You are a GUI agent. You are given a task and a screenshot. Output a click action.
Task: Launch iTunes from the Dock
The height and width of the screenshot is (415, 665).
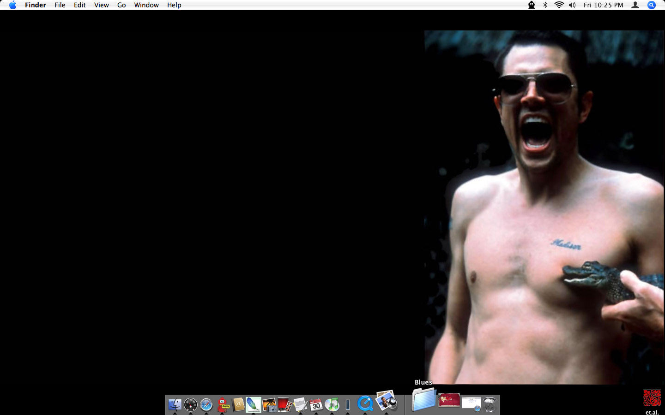tap(332, 405)
